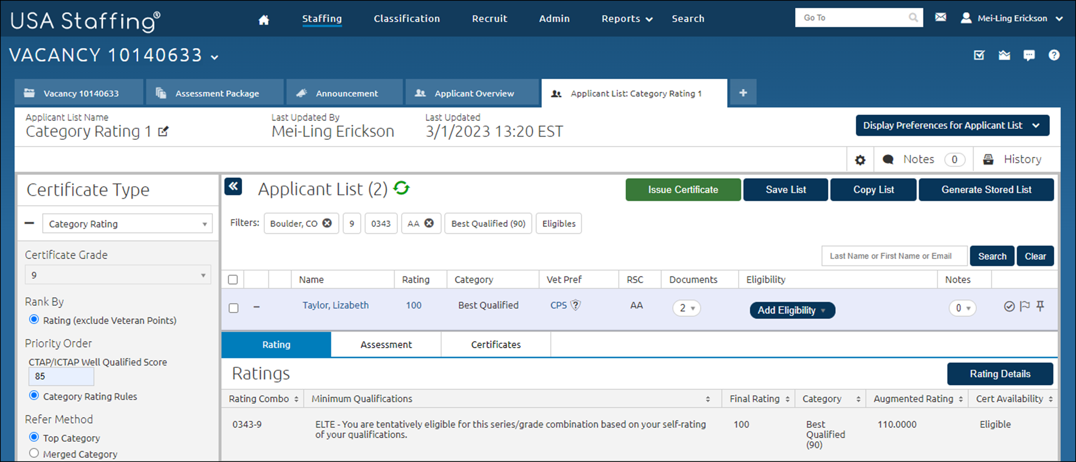Check the box for Taylor, Lizabeth
1076x462 pixels.
(x=234, y=308)
